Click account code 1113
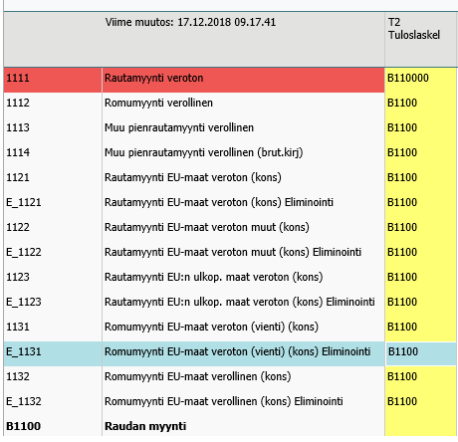This screenshot has height=442, width=458. [18, 127]
